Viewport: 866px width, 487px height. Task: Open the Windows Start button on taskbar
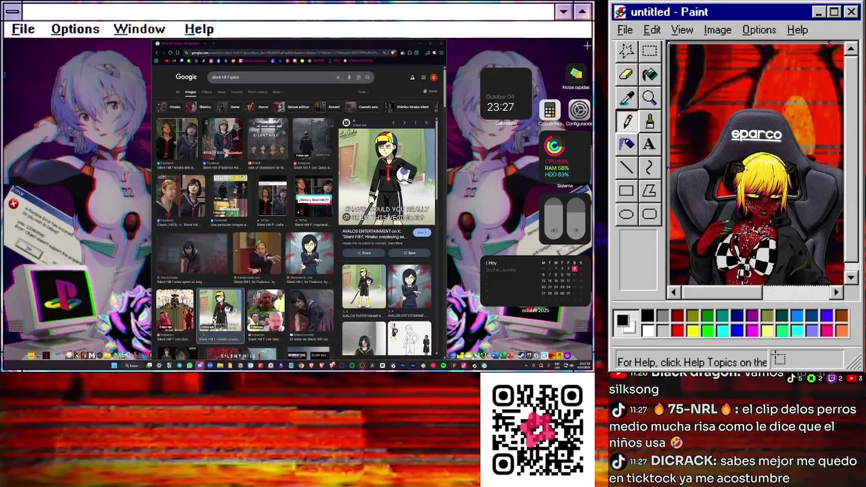114,366
